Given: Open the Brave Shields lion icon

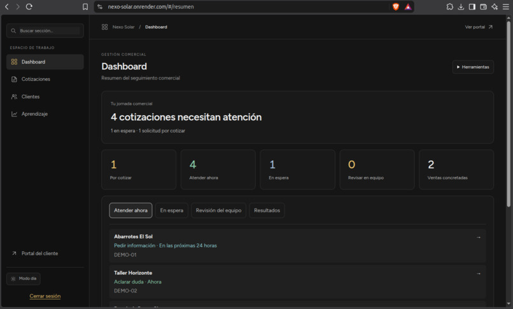Looking at the screenshot, I should tap(396, 6).
